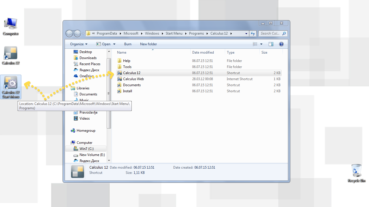Select the Tools folder icon in file list
The width and height of the screenshot is (369, 207).
(x=120, y=67)
